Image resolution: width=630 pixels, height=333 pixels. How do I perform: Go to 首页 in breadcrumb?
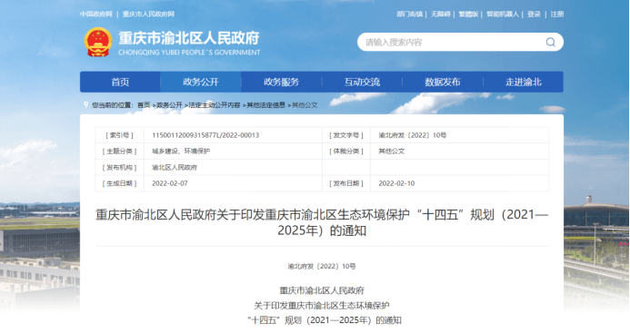pos(144,105)
